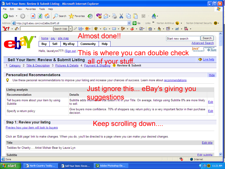Hide the Personalized Recommendations section
Screen dimensions: 225x169
pos(211,75)
